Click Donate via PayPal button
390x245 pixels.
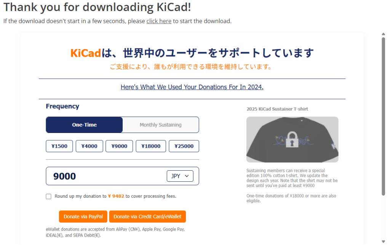[83, 217]
